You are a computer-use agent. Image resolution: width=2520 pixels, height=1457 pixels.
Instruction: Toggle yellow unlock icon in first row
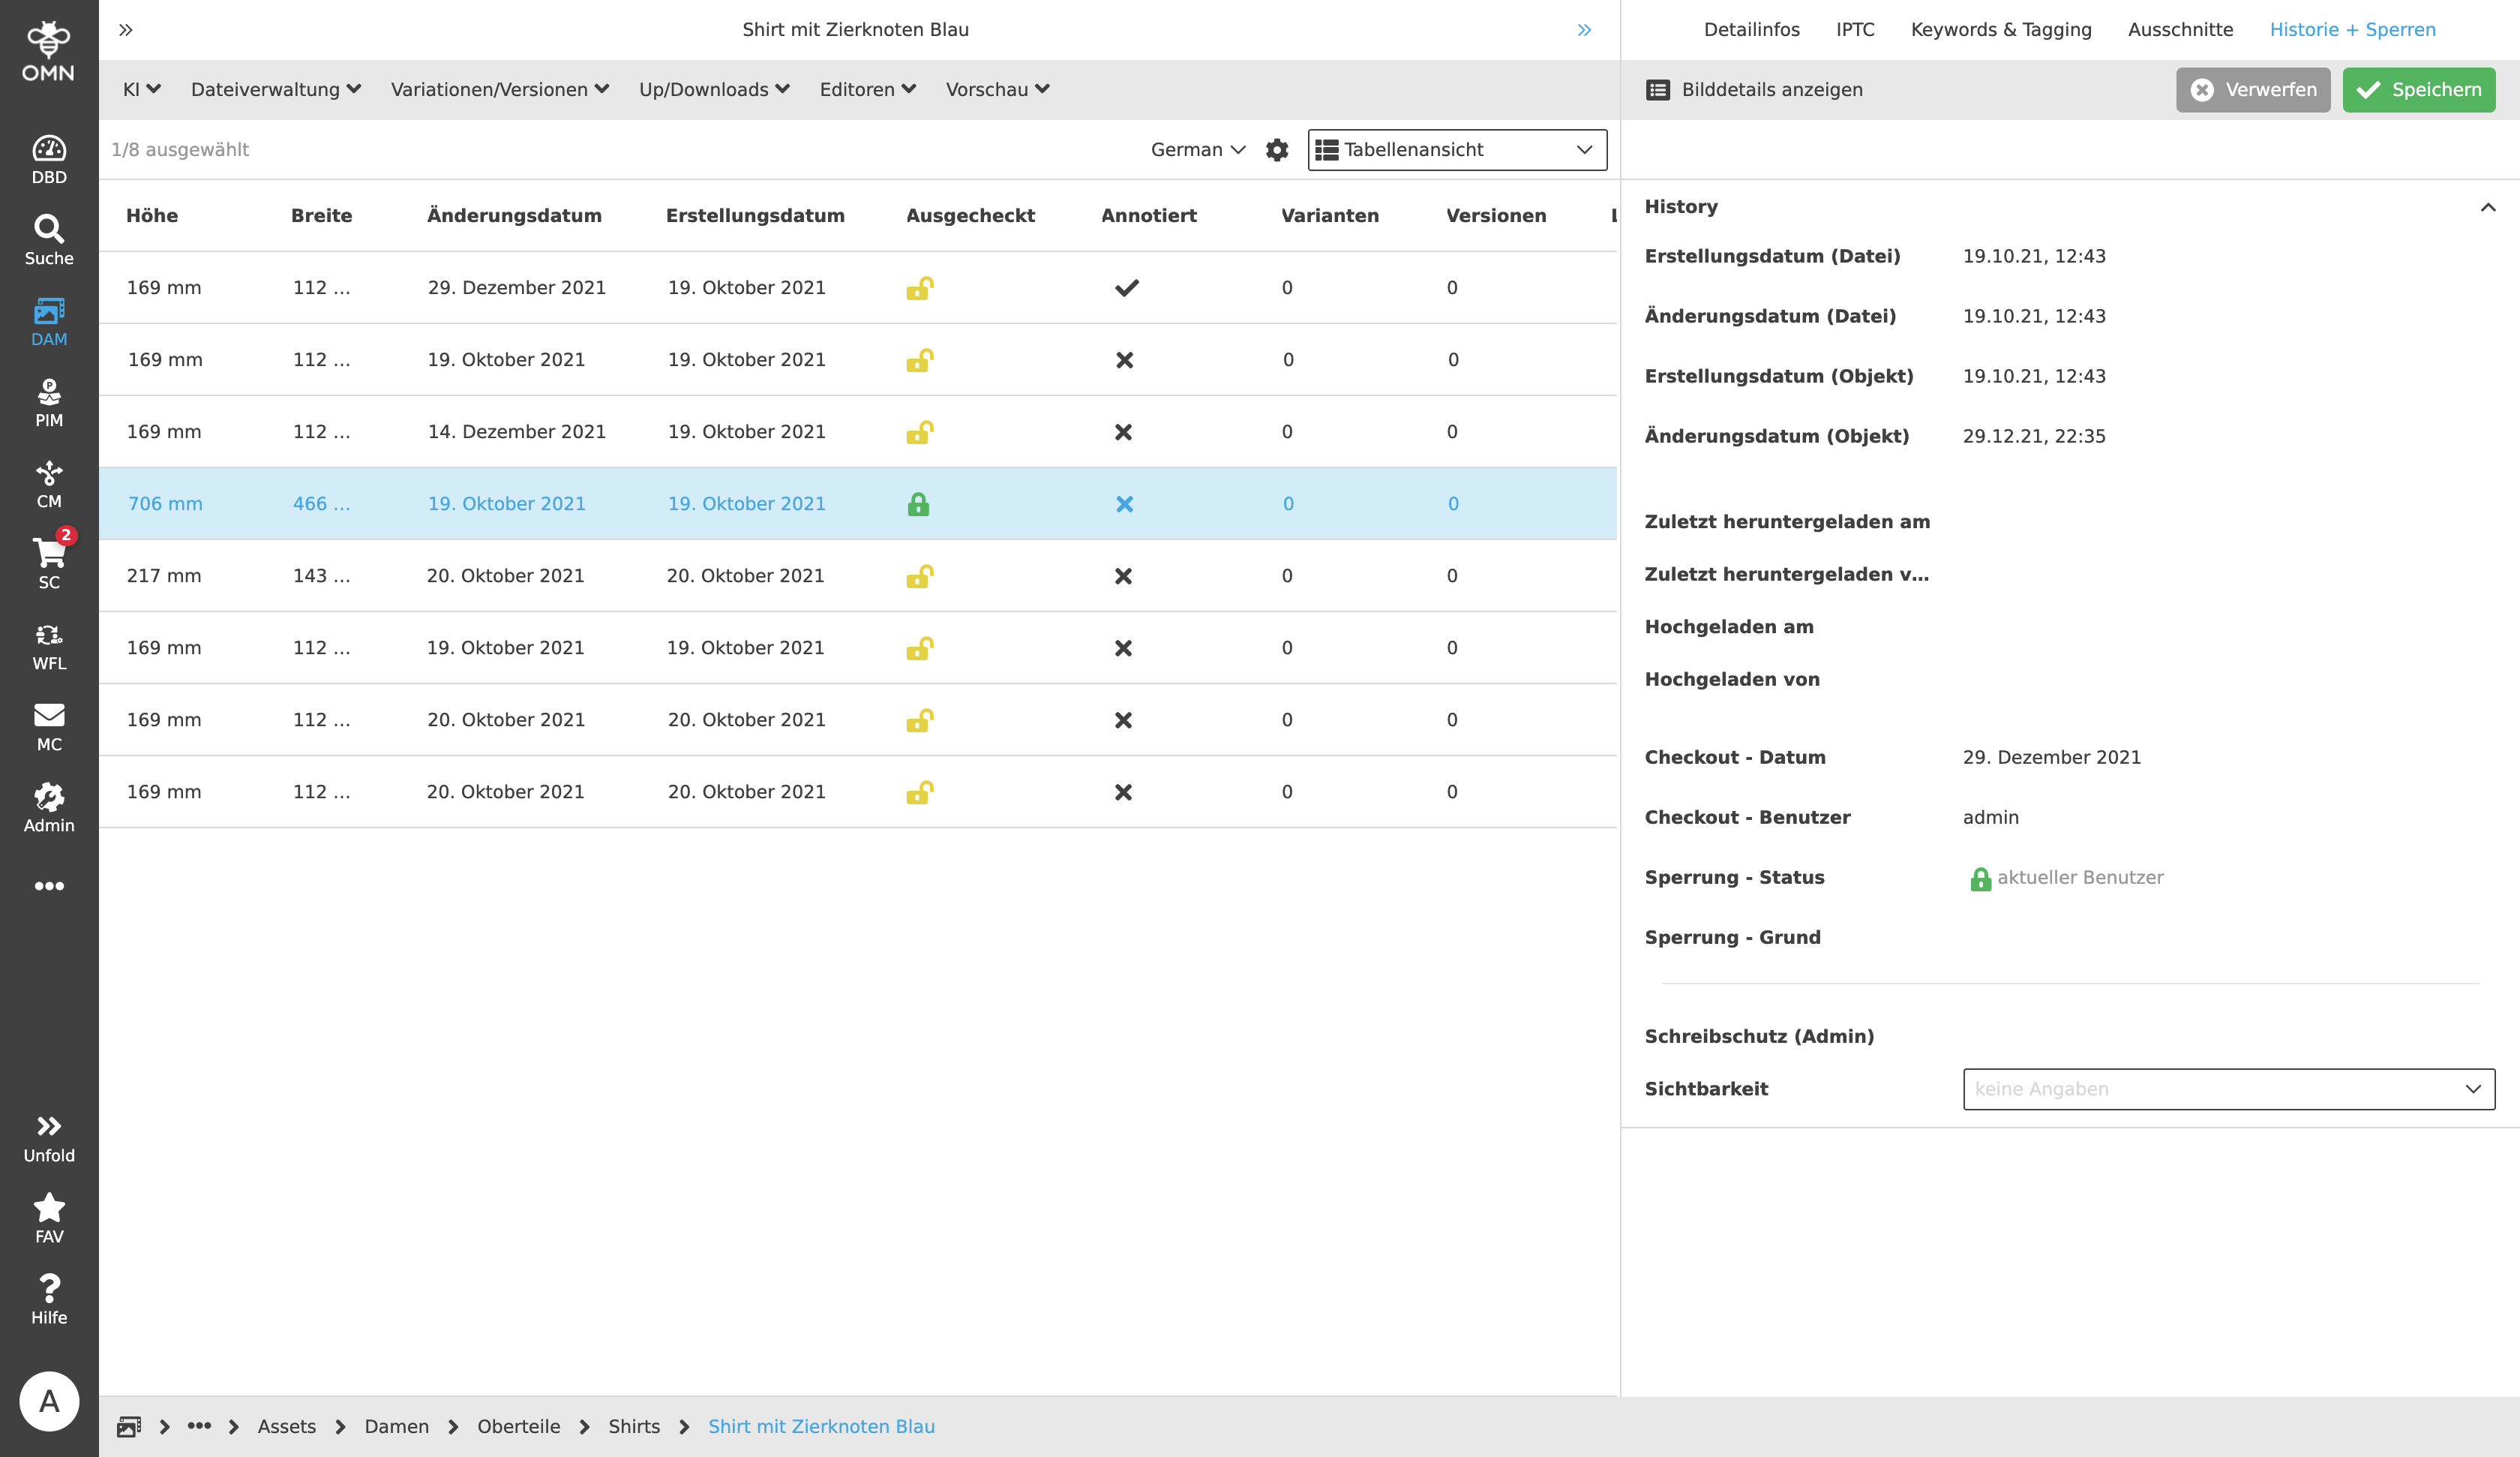pyautogui.click(x=919, y=288)
